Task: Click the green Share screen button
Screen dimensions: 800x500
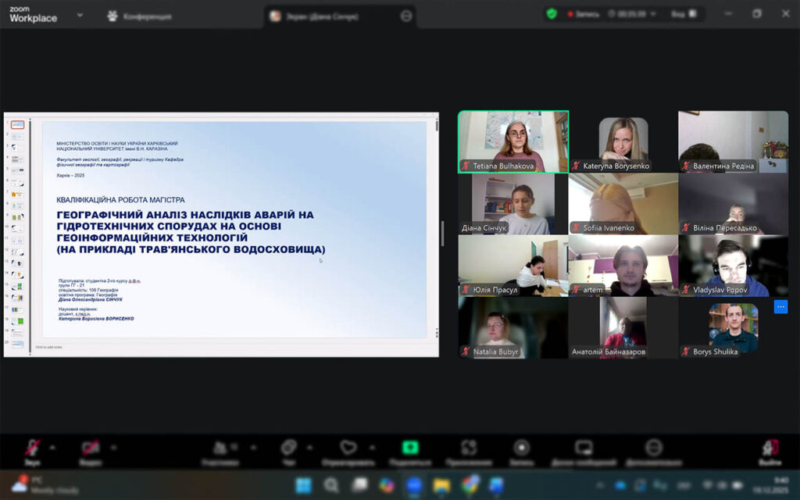Action: (410, 448)
